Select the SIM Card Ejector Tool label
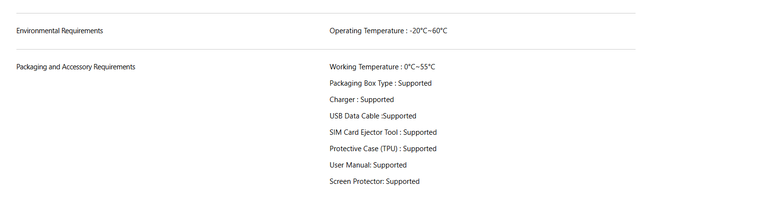This screenshot has width=770, height=219. [x=364, y=132]
